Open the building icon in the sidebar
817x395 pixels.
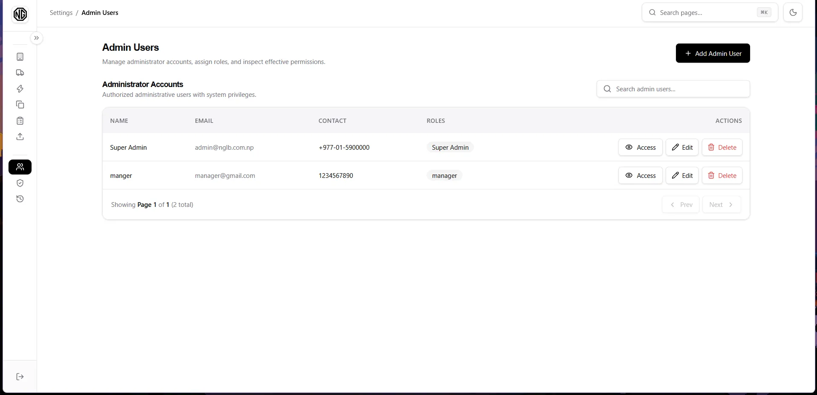[20, 57]
